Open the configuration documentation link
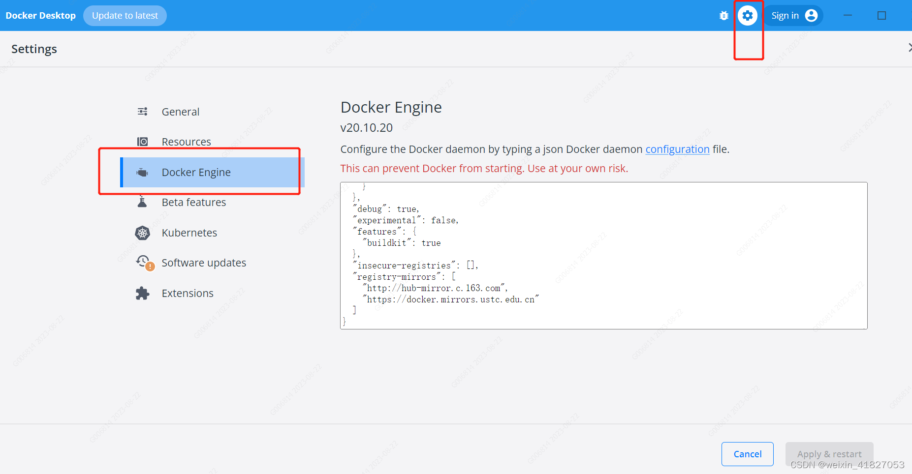The height and width of the screenshot is (474, 912). (x=677, y=149)
